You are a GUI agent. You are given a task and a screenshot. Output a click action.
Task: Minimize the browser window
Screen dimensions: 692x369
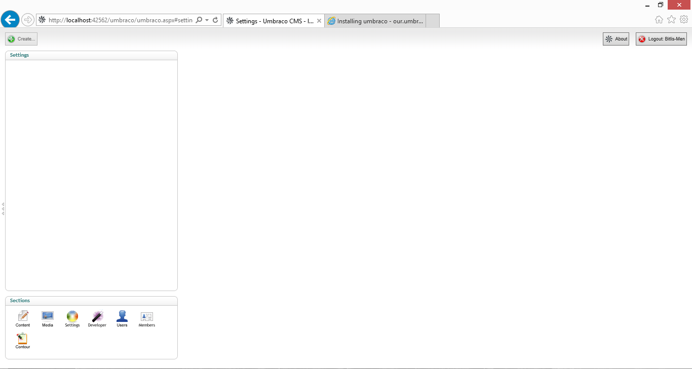[647, 5]
